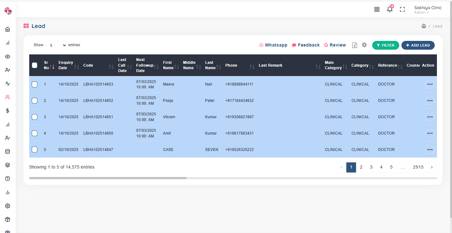Click the fullscreen expand icon in top bar
Image resolution: width=452 pixels, height=233 pixels.
click(402, 9)
